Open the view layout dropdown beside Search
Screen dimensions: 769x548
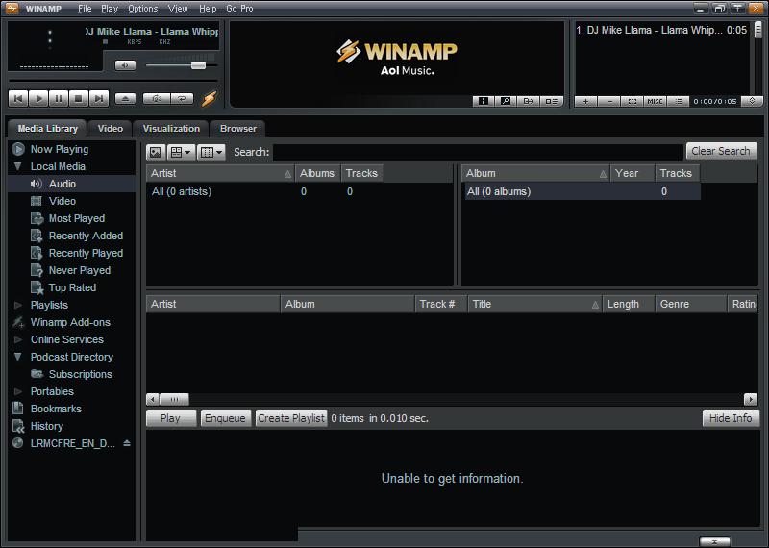(x=180, y=152)
